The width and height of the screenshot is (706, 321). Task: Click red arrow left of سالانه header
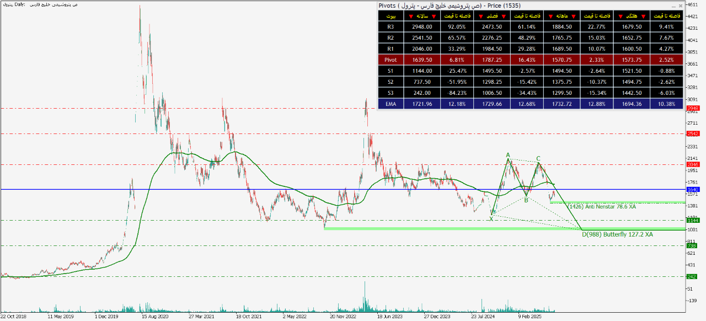(410, 16)
